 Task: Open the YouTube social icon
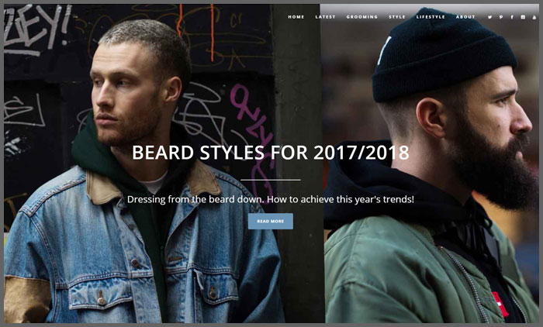[x=534, y=17]
